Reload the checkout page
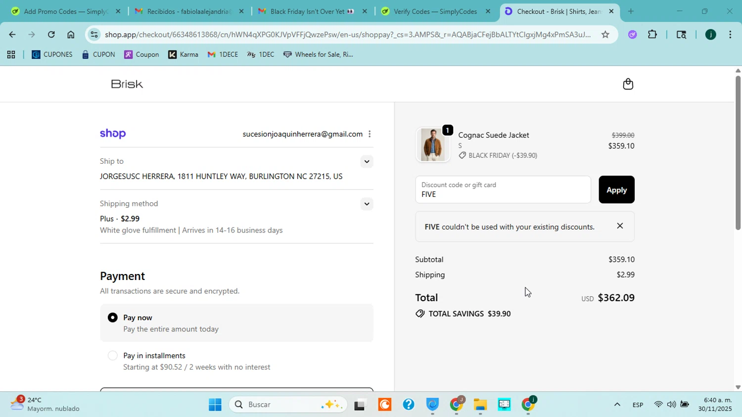The height and width of the screenshot is (417, 742). tap(51, 35)
